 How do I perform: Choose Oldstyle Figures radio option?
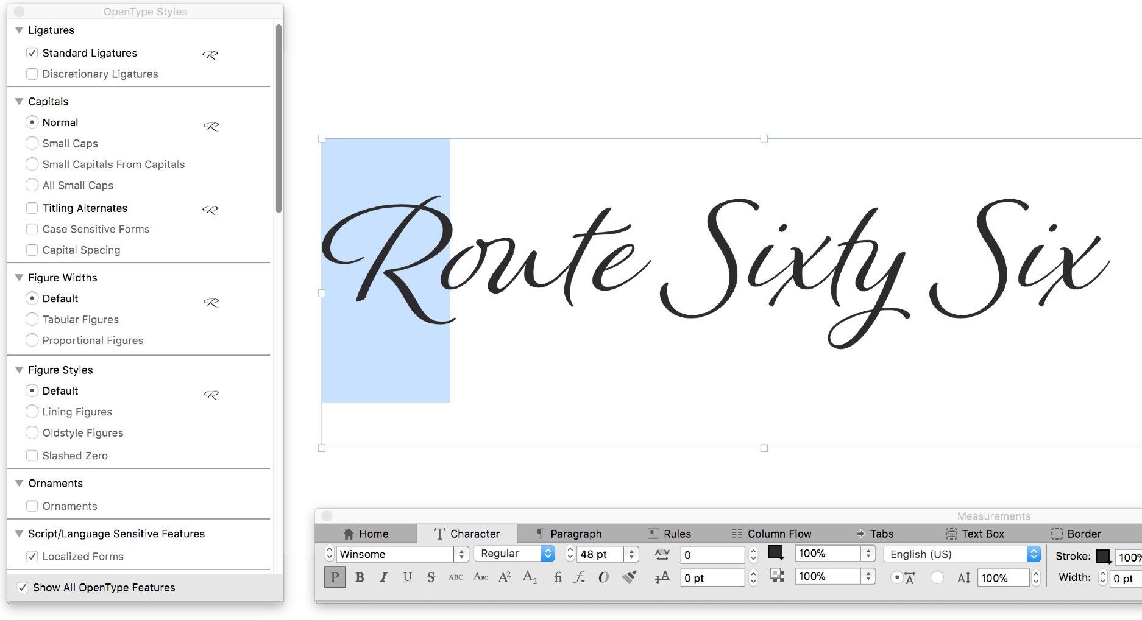click(x=32, y=433)
